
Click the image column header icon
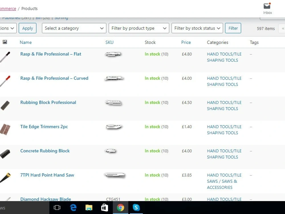point(5,42)
